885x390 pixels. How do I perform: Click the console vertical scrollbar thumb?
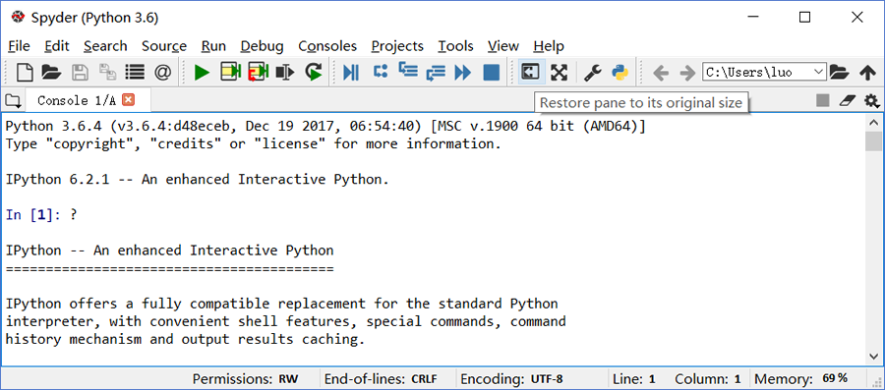(873, 140)
